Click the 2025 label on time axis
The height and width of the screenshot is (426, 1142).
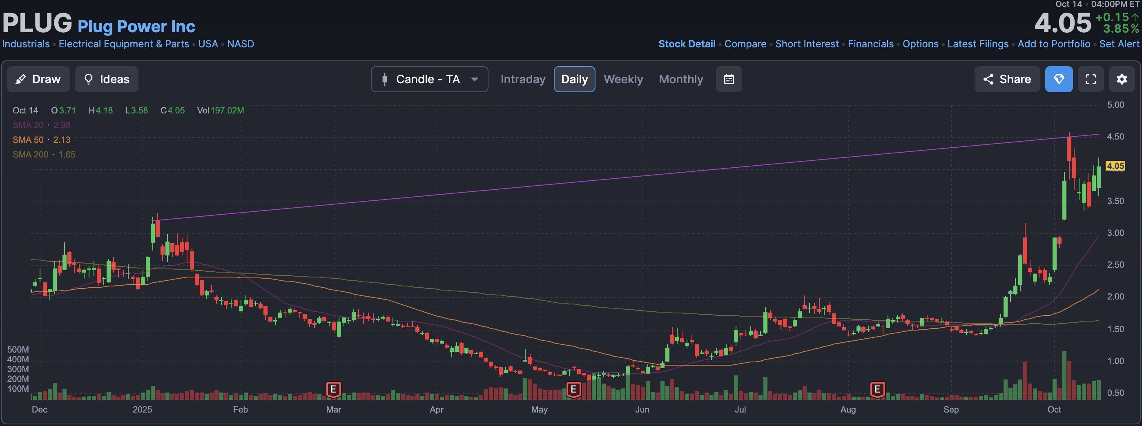pyautogui.click(x=142, y=409)
